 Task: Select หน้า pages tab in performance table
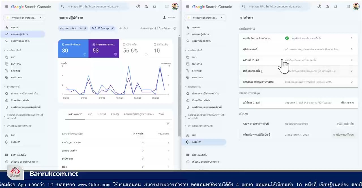coord(90,114)
